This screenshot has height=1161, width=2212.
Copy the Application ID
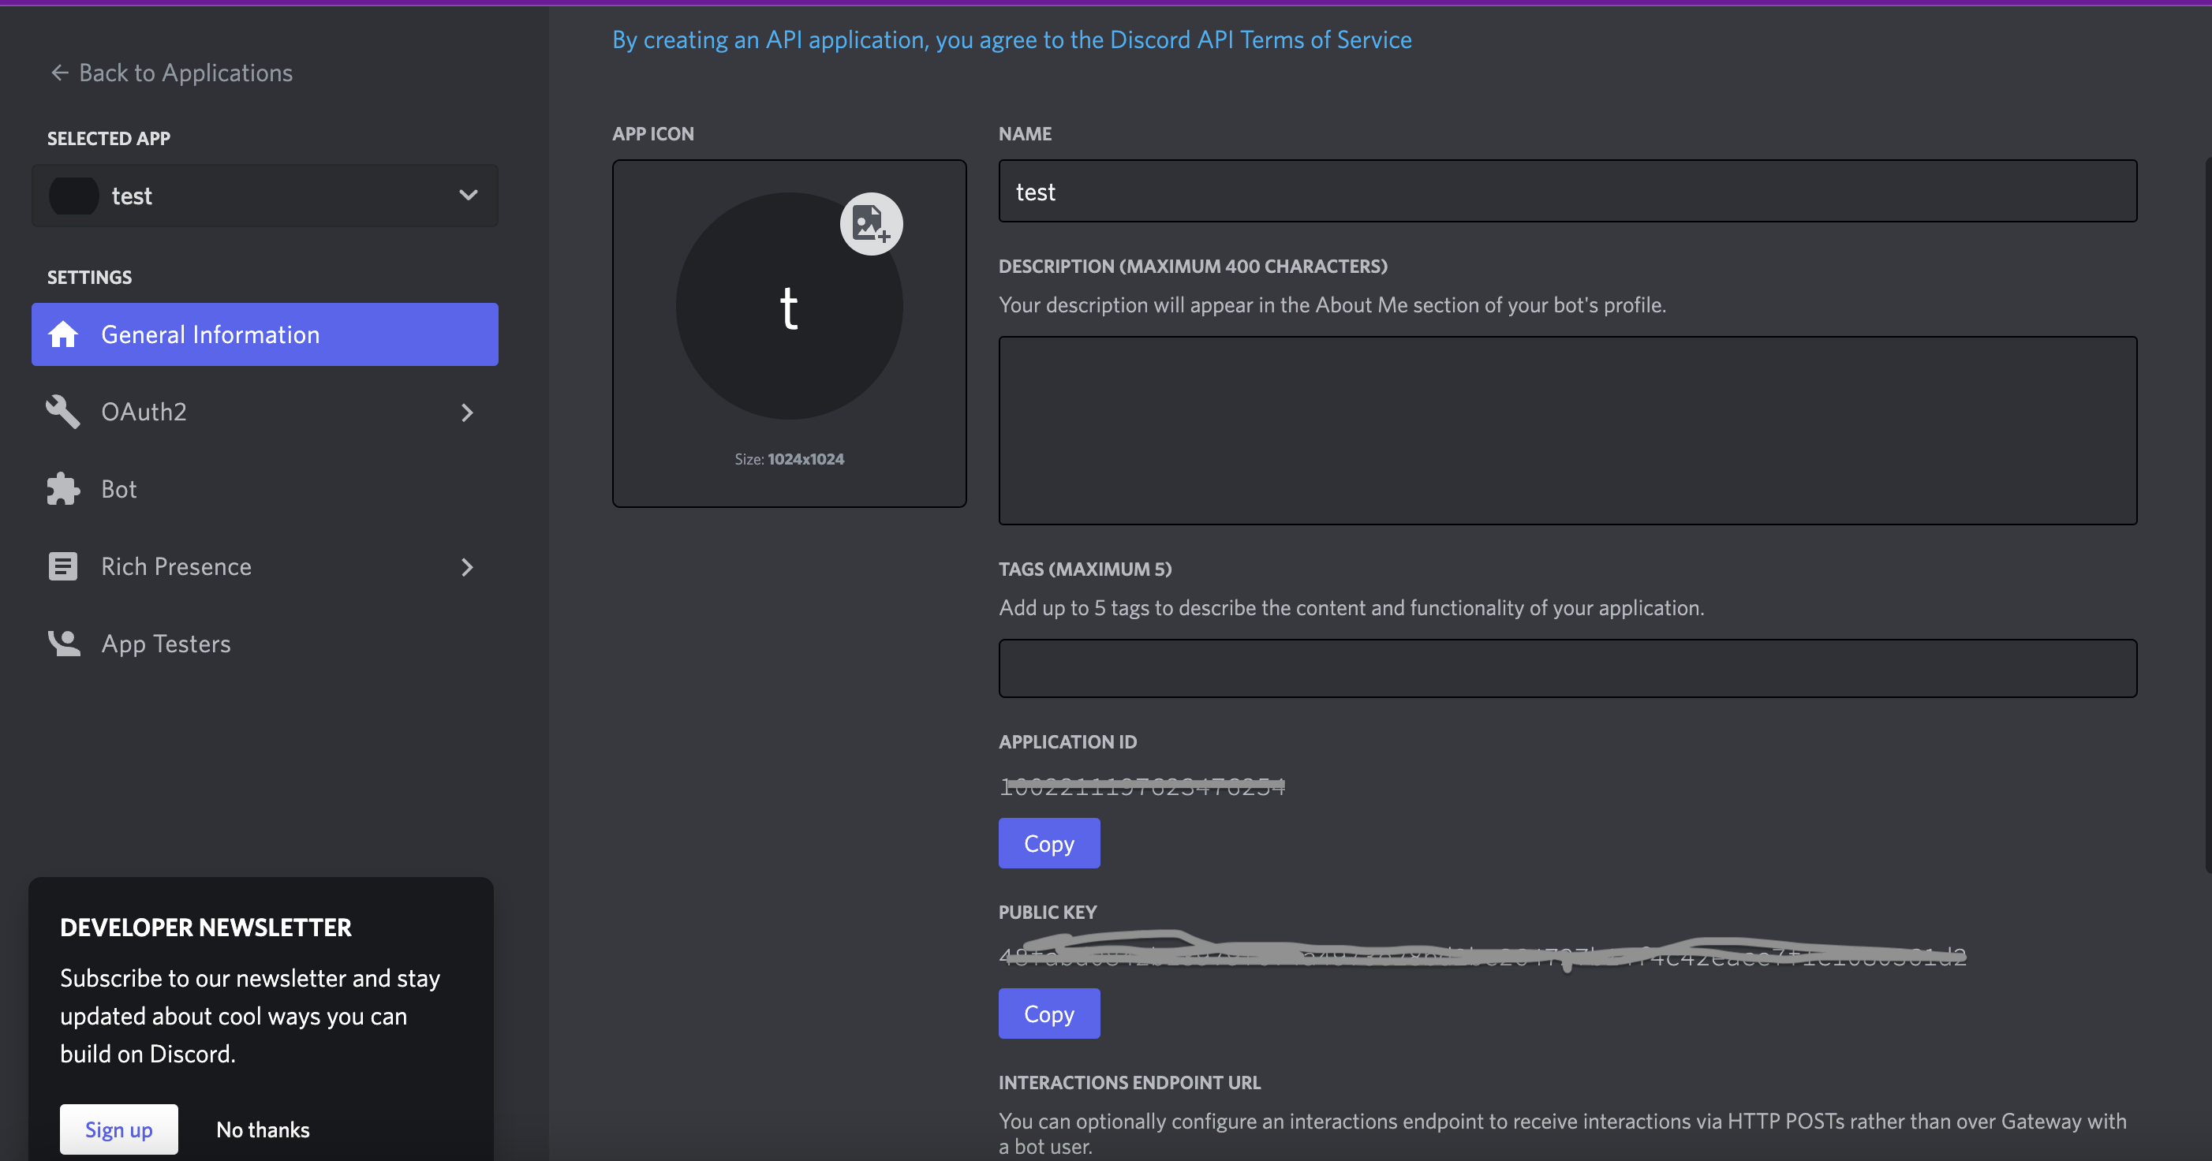pyautogui.click(x=1048, y=843)
